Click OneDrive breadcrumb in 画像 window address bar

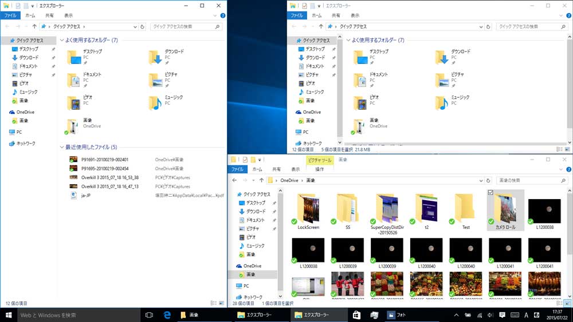(x=289, y=181)
